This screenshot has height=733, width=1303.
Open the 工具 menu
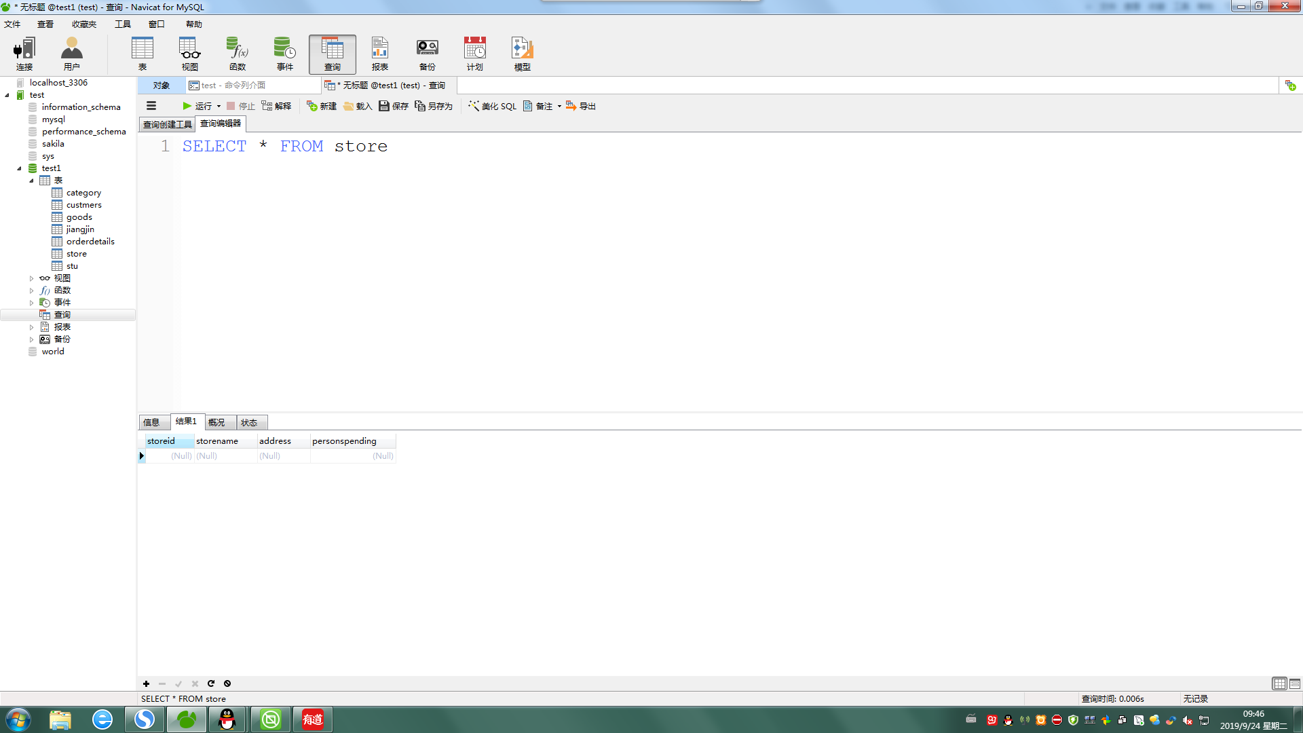(123, 24)
